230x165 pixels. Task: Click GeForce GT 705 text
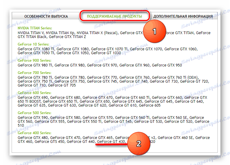point(62,85)
